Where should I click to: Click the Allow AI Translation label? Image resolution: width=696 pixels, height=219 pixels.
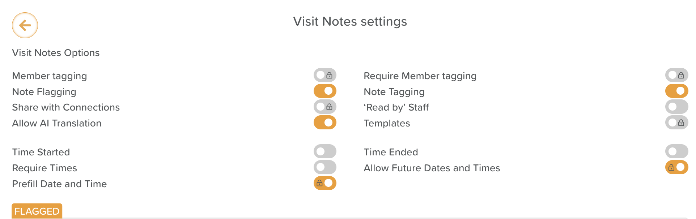57,123
